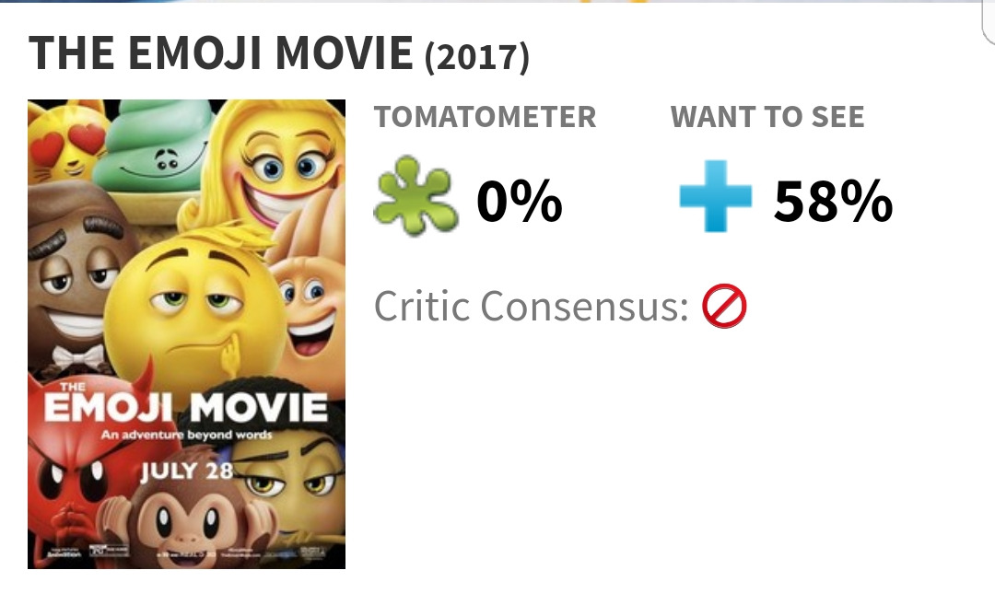Select the TOMATOMETER heading
995x605 pixels.
pos(485,117)
